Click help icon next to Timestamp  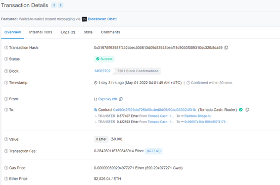point(6,83)
